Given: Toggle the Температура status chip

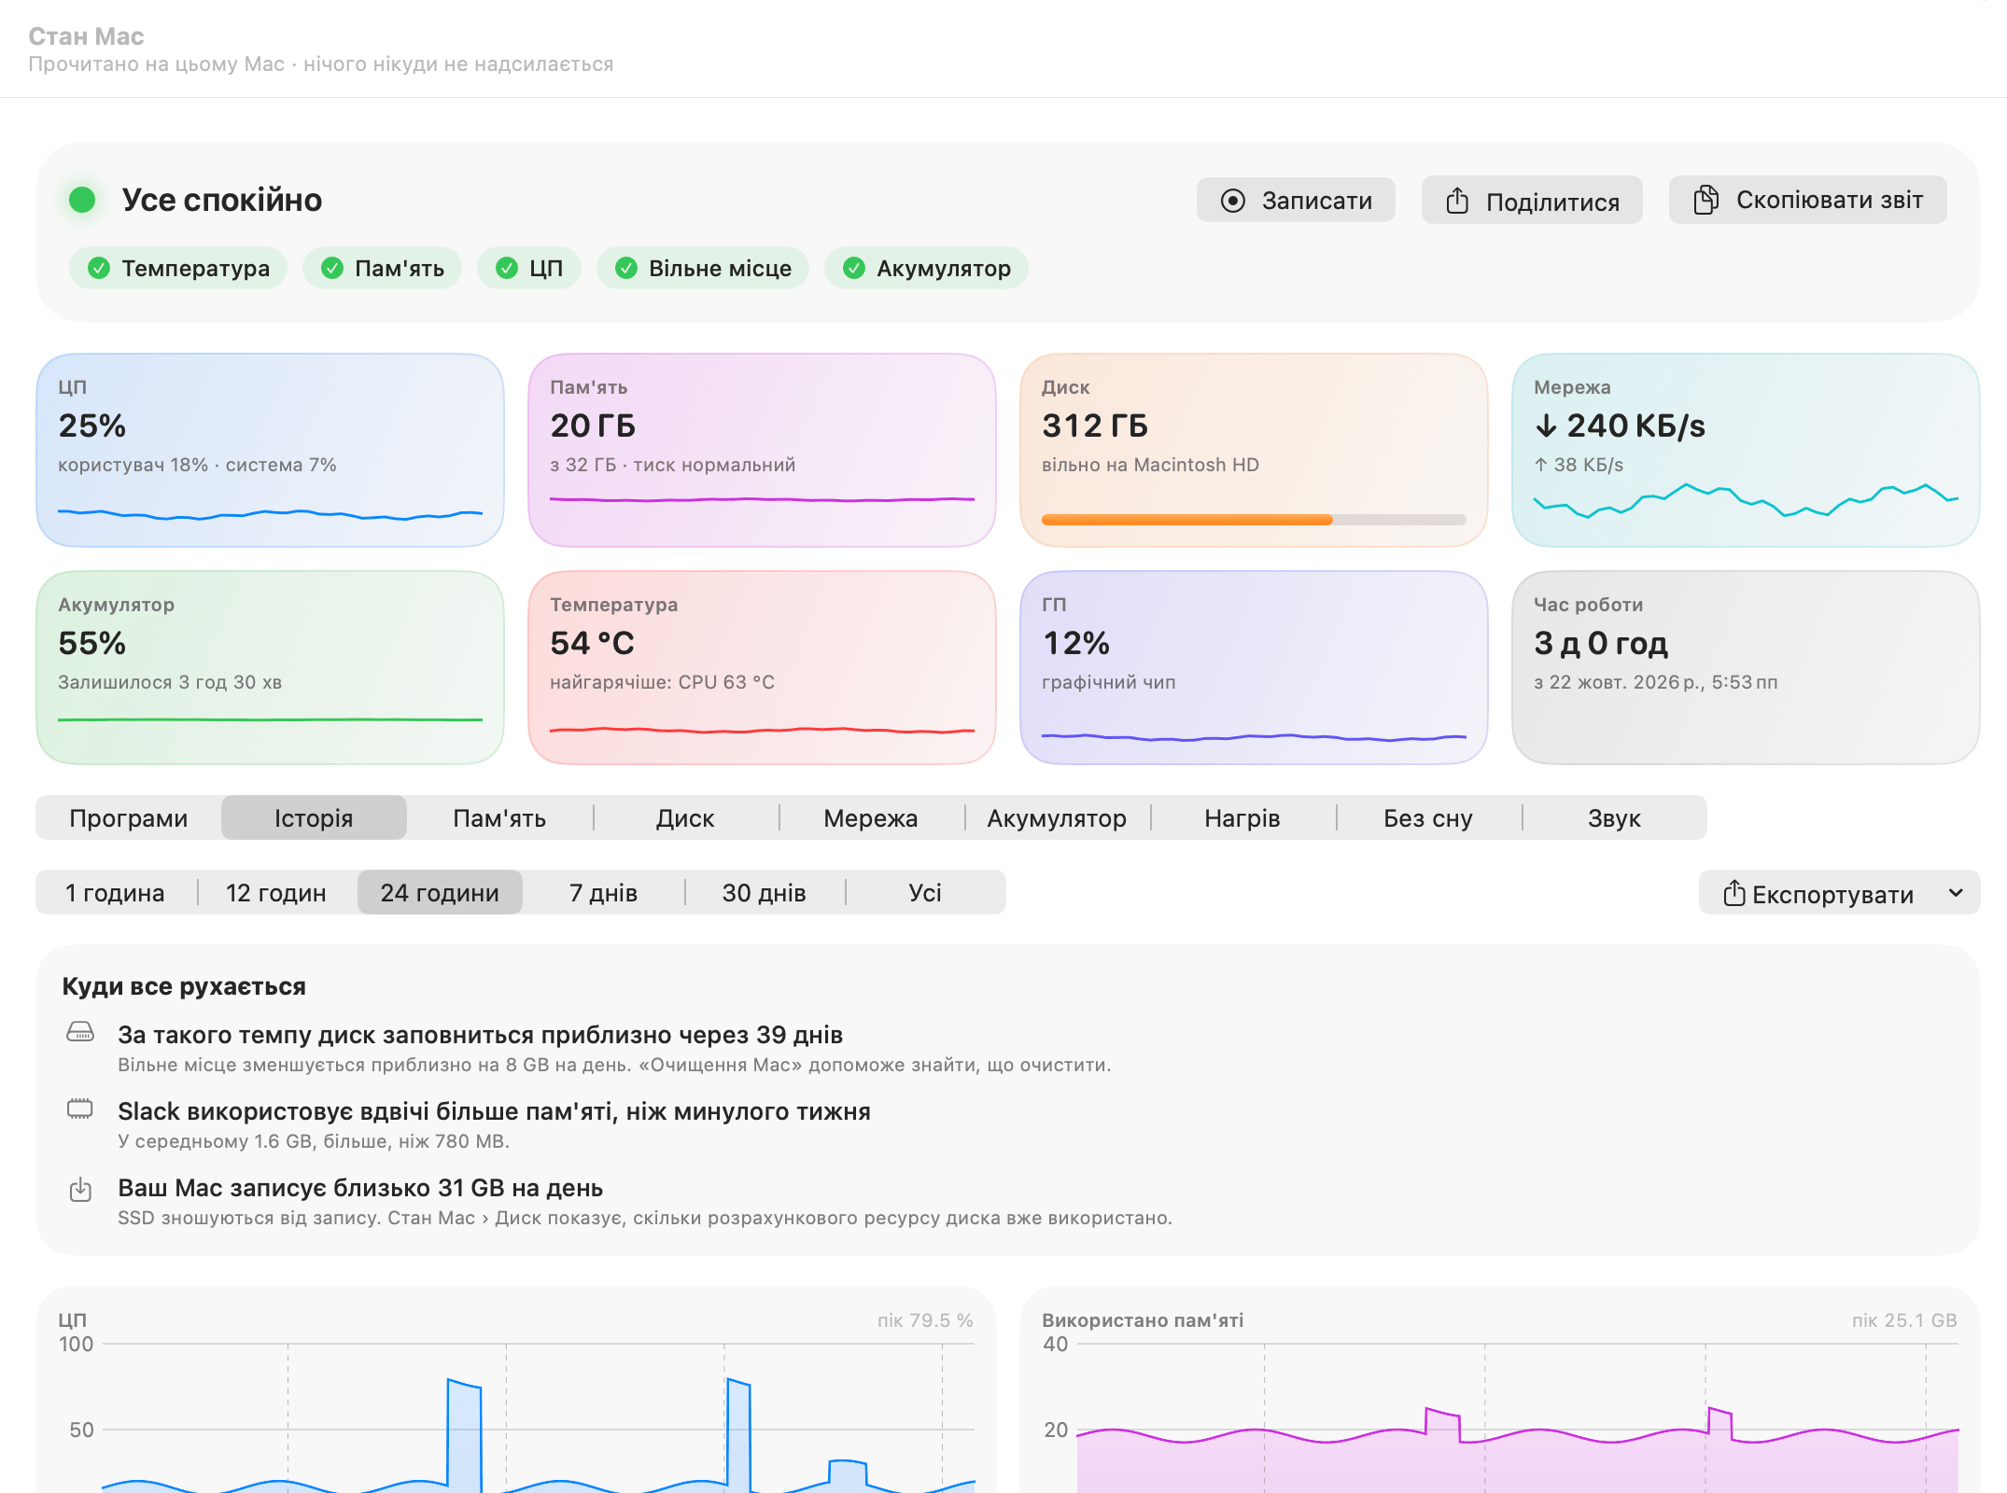Looking at the screenshot, I should (178, 269).
